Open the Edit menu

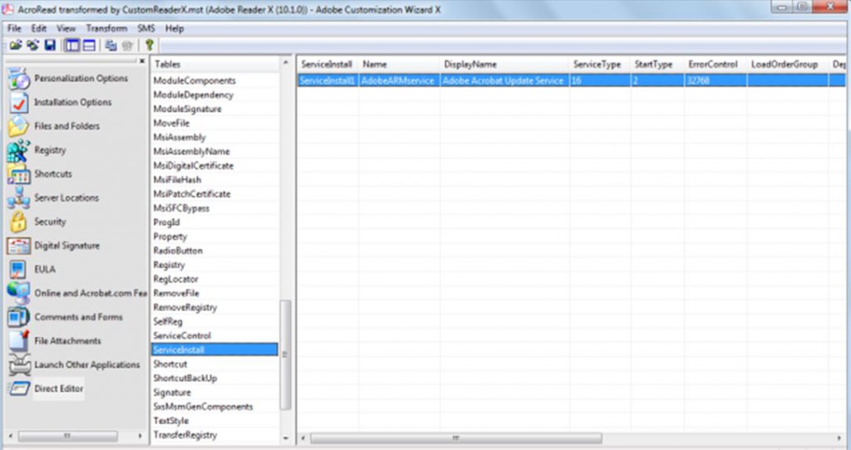38,28
